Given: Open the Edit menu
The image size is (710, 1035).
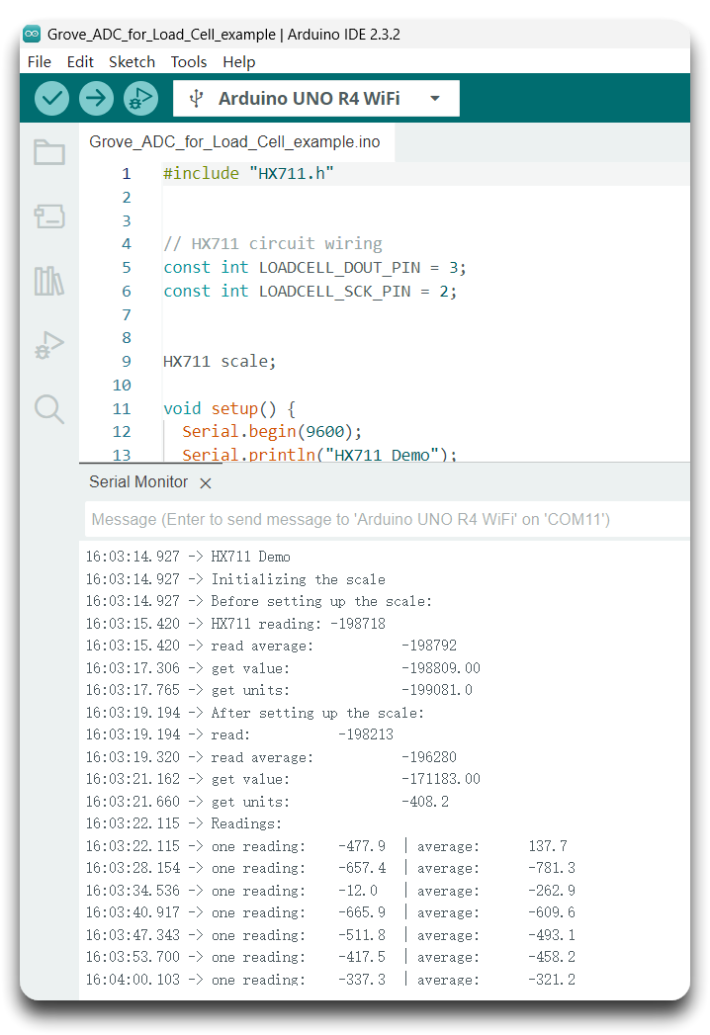Looking at the screenshot, I should click(x=80, y=62).
